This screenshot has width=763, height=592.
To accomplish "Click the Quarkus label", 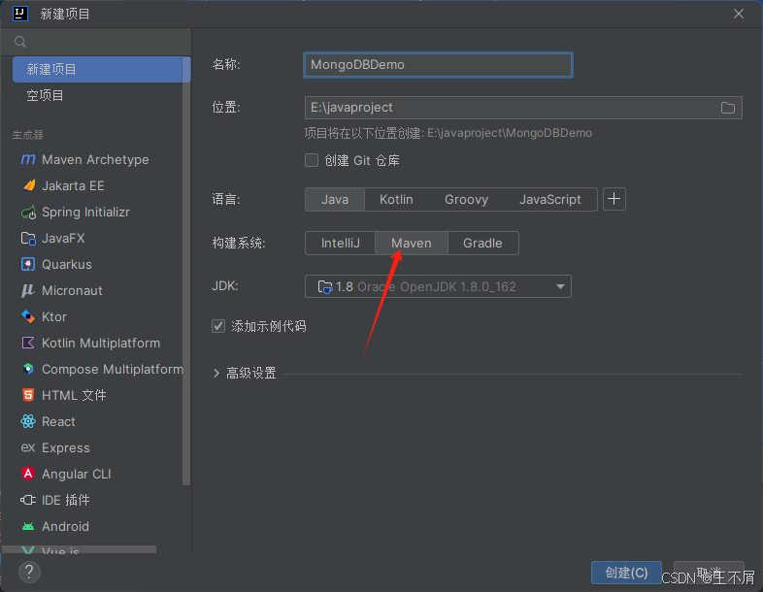I will (x=67, y=265).
